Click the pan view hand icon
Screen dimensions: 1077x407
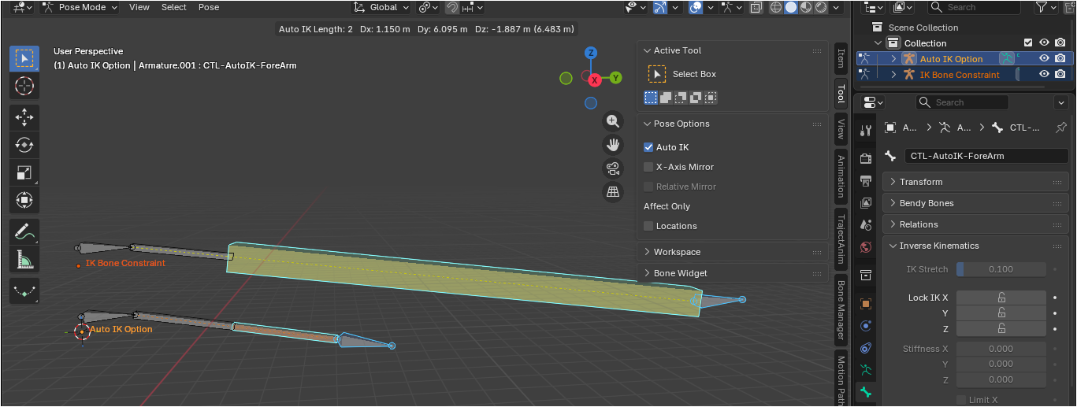[x=613, y=145]
